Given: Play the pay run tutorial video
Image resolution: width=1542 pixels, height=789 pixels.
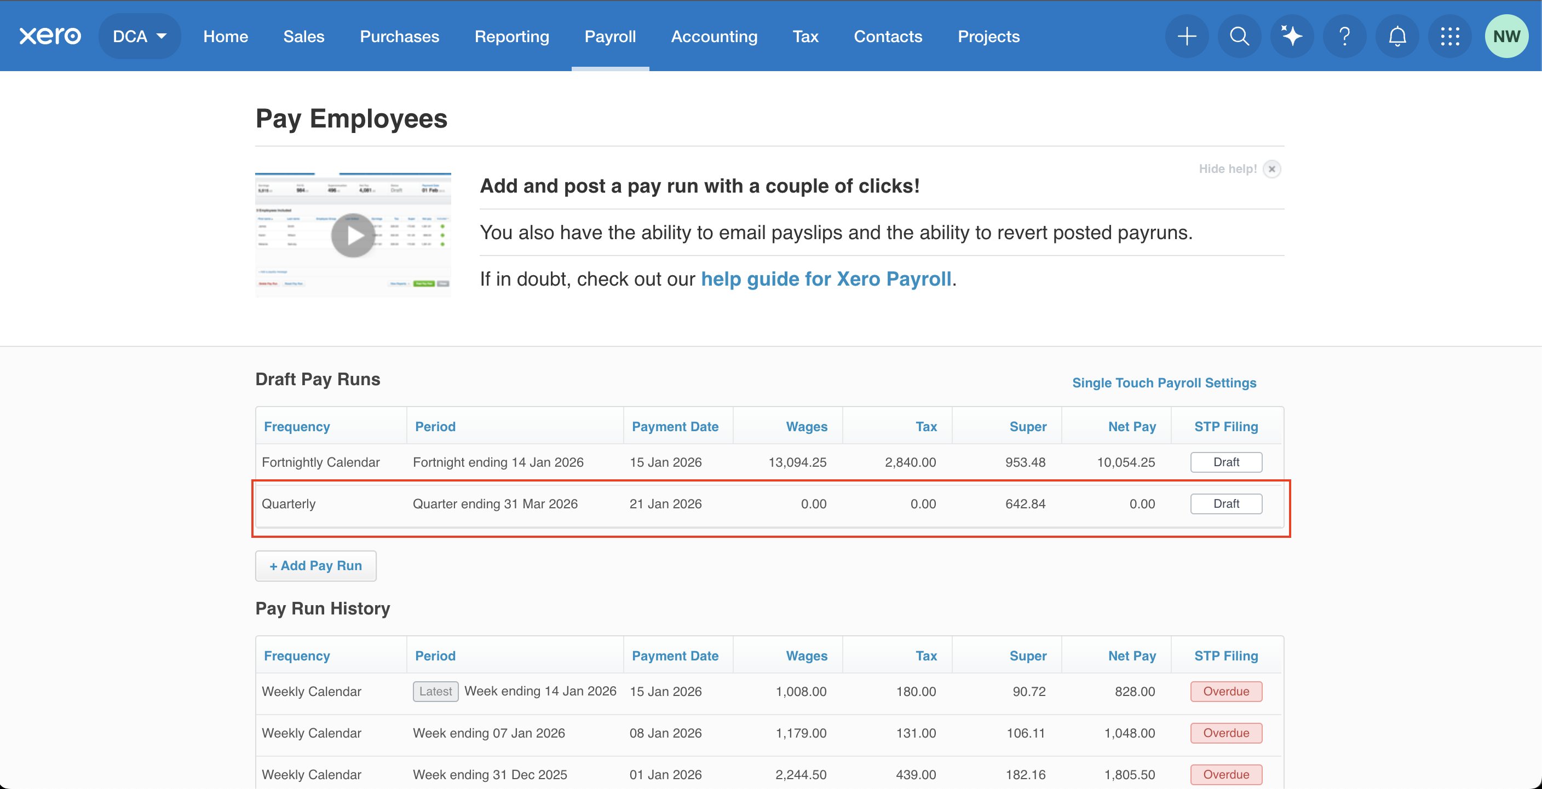Looking at the screenshot, I should point(353,235).
